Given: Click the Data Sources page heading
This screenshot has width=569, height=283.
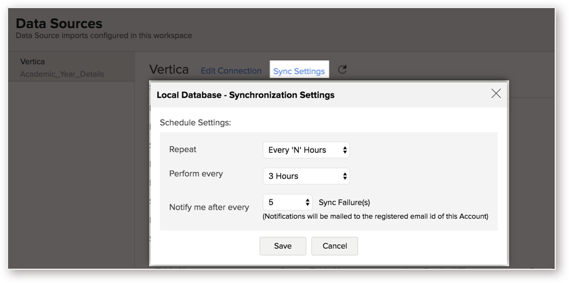Looking at the screenshot, I should click(59, 24).
